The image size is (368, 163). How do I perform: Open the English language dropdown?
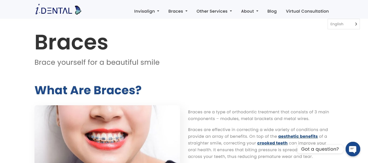click(344, 24)
